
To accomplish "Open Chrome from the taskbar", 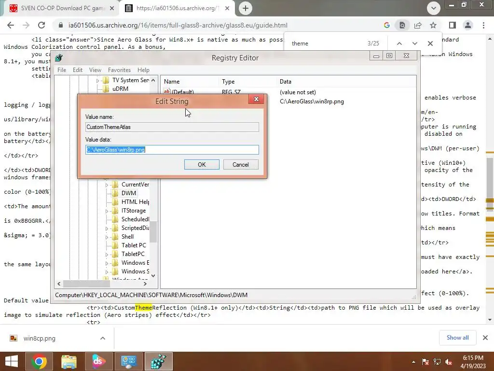I will tap(39, 361).
